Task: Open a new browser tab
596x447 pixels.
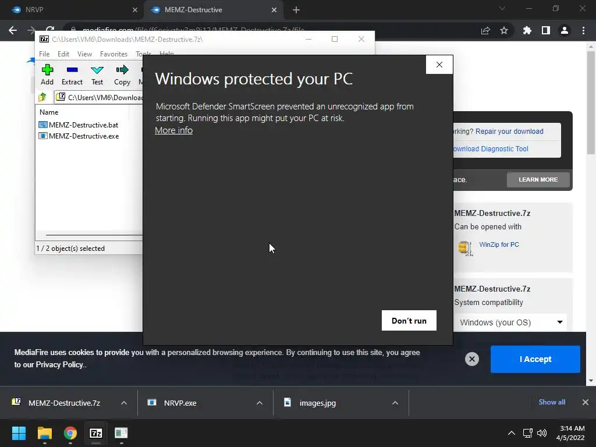Action: click(x=296, y=10)
